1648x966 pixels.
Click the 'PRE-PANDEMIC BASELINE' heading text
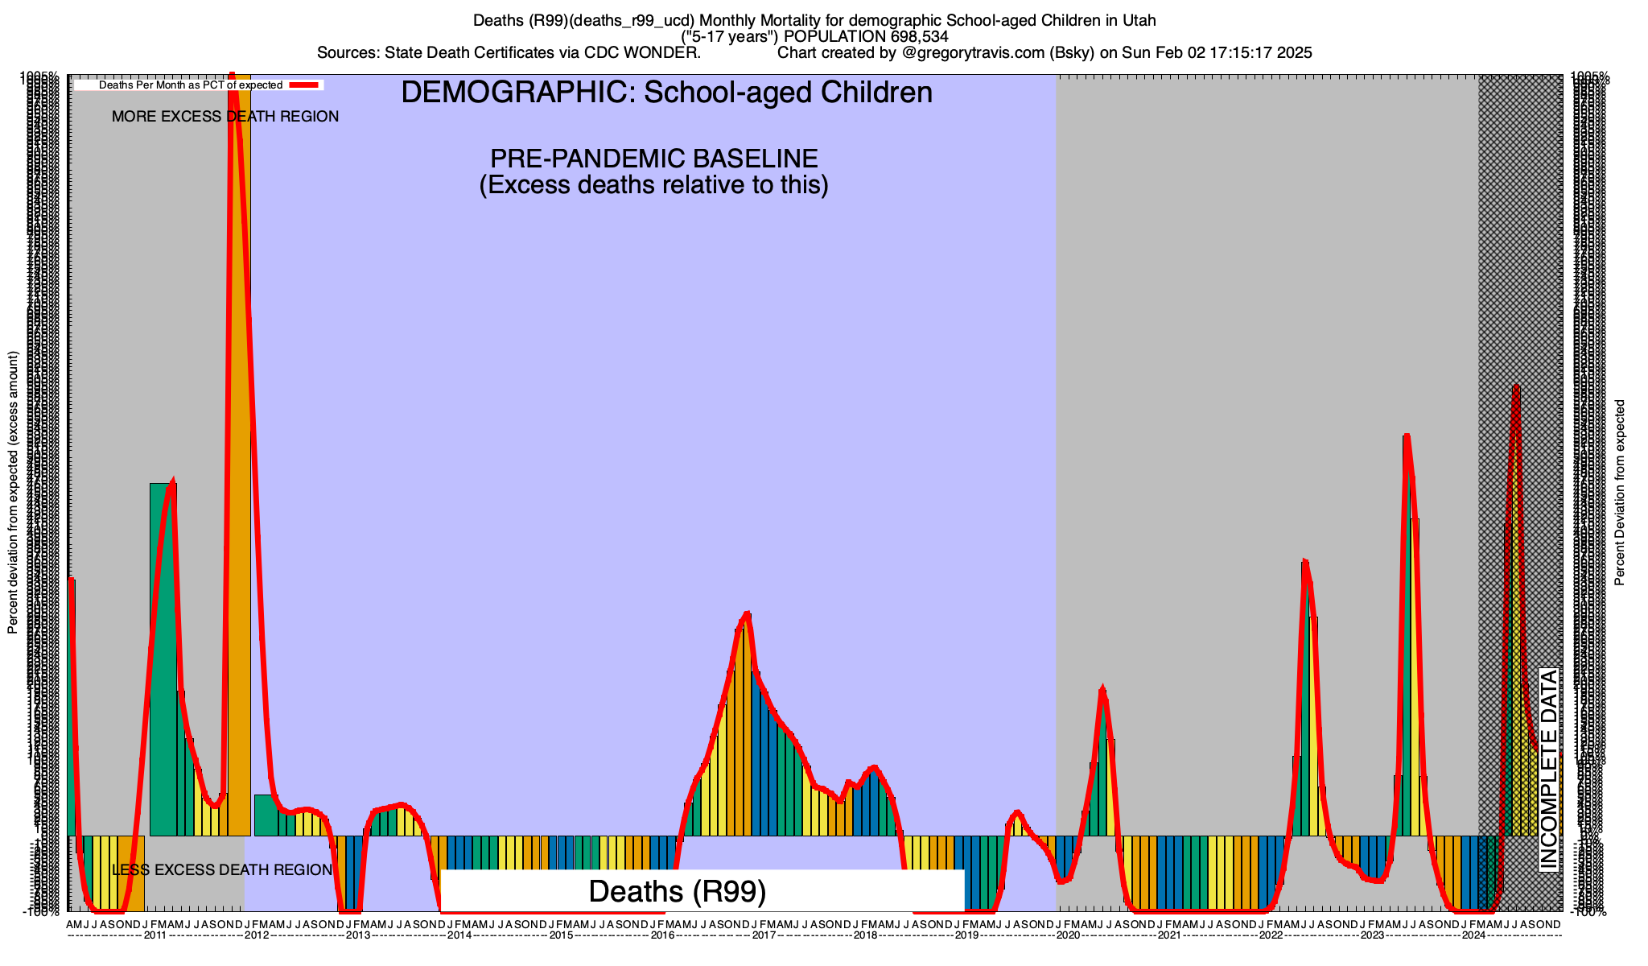click(x=653, y=159)
